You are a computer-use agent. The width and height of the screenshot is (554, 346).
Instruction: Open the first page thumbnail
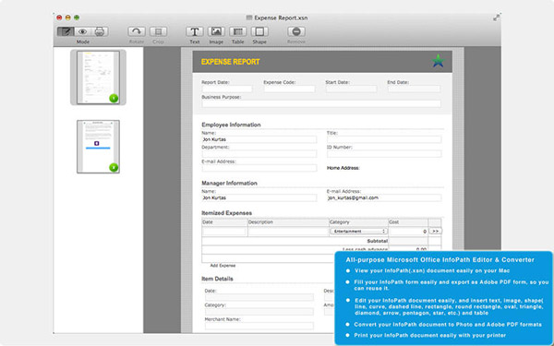click(x=98, y=78)
